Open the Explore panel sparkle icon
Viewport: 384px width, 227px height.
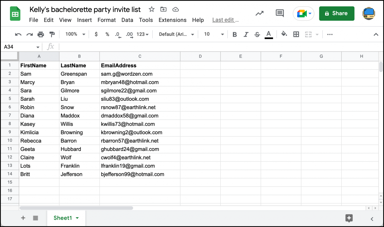(x=349, y=218)
